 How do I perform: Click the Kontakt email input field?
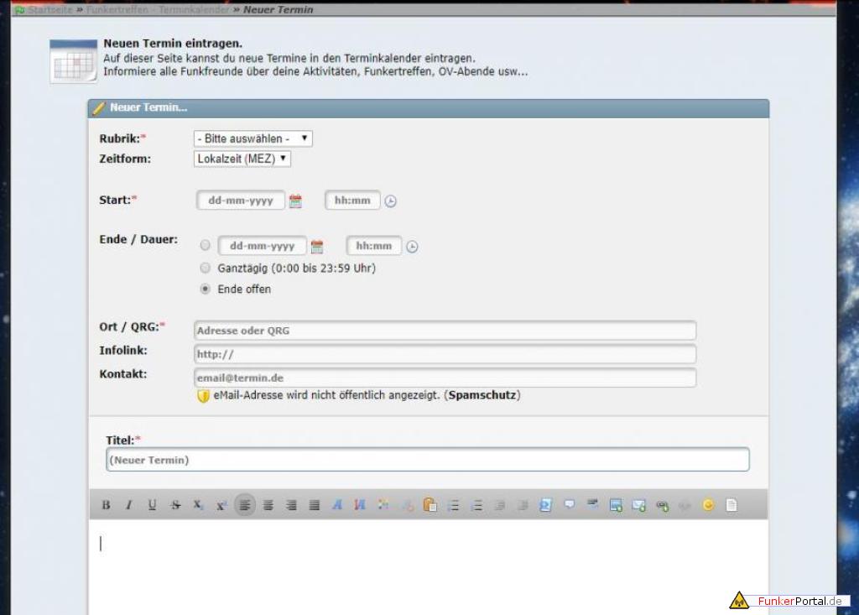click(x=445, y=378)
